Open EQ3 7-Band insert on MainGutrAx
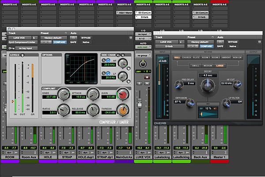 coord(124,13)
